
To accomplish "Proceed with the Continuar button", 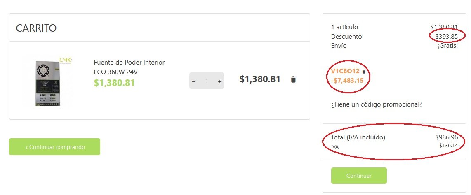I will coord(359,176).
